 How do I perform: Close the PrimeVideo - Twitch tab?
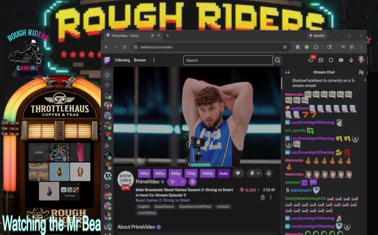click(x=158, y=36)
